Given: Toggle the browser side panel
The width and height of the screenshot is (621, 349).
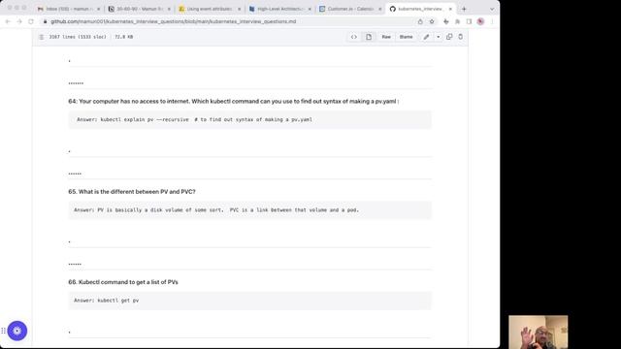Looking at the screenshot, I should 469,21.
